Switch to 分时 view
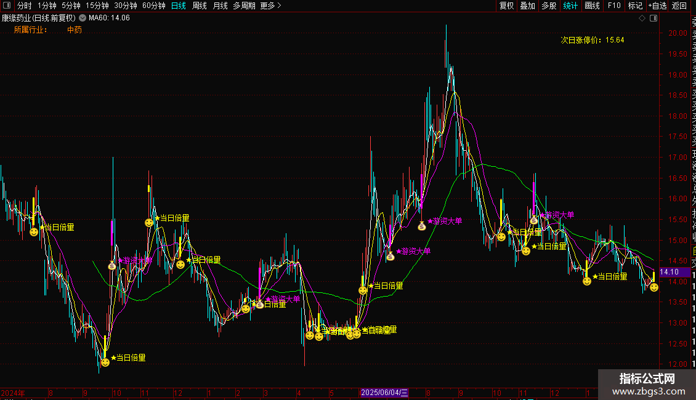 [x=25, y=6]
